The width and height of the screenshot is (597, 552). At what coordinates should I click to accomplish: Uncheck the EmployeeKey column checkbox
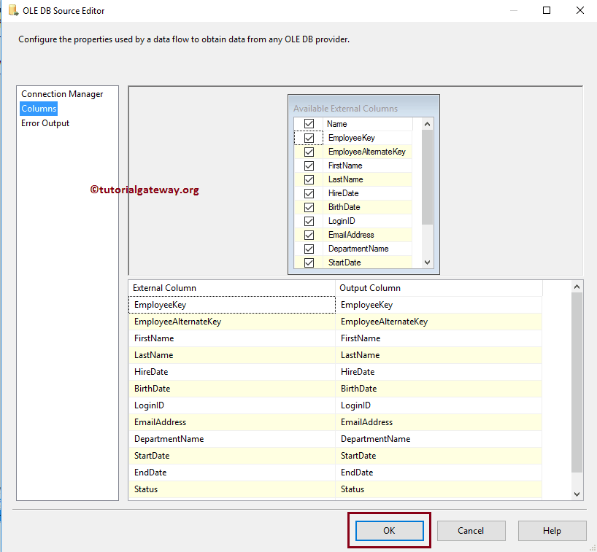308,138
